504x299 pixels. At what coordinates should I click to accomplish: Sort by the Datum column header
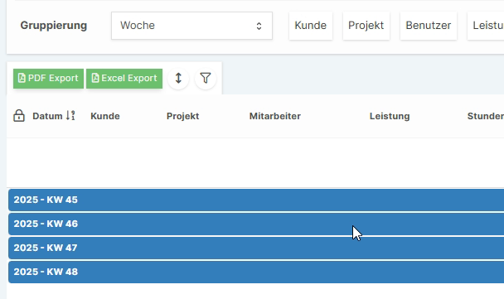pos(47,116)
